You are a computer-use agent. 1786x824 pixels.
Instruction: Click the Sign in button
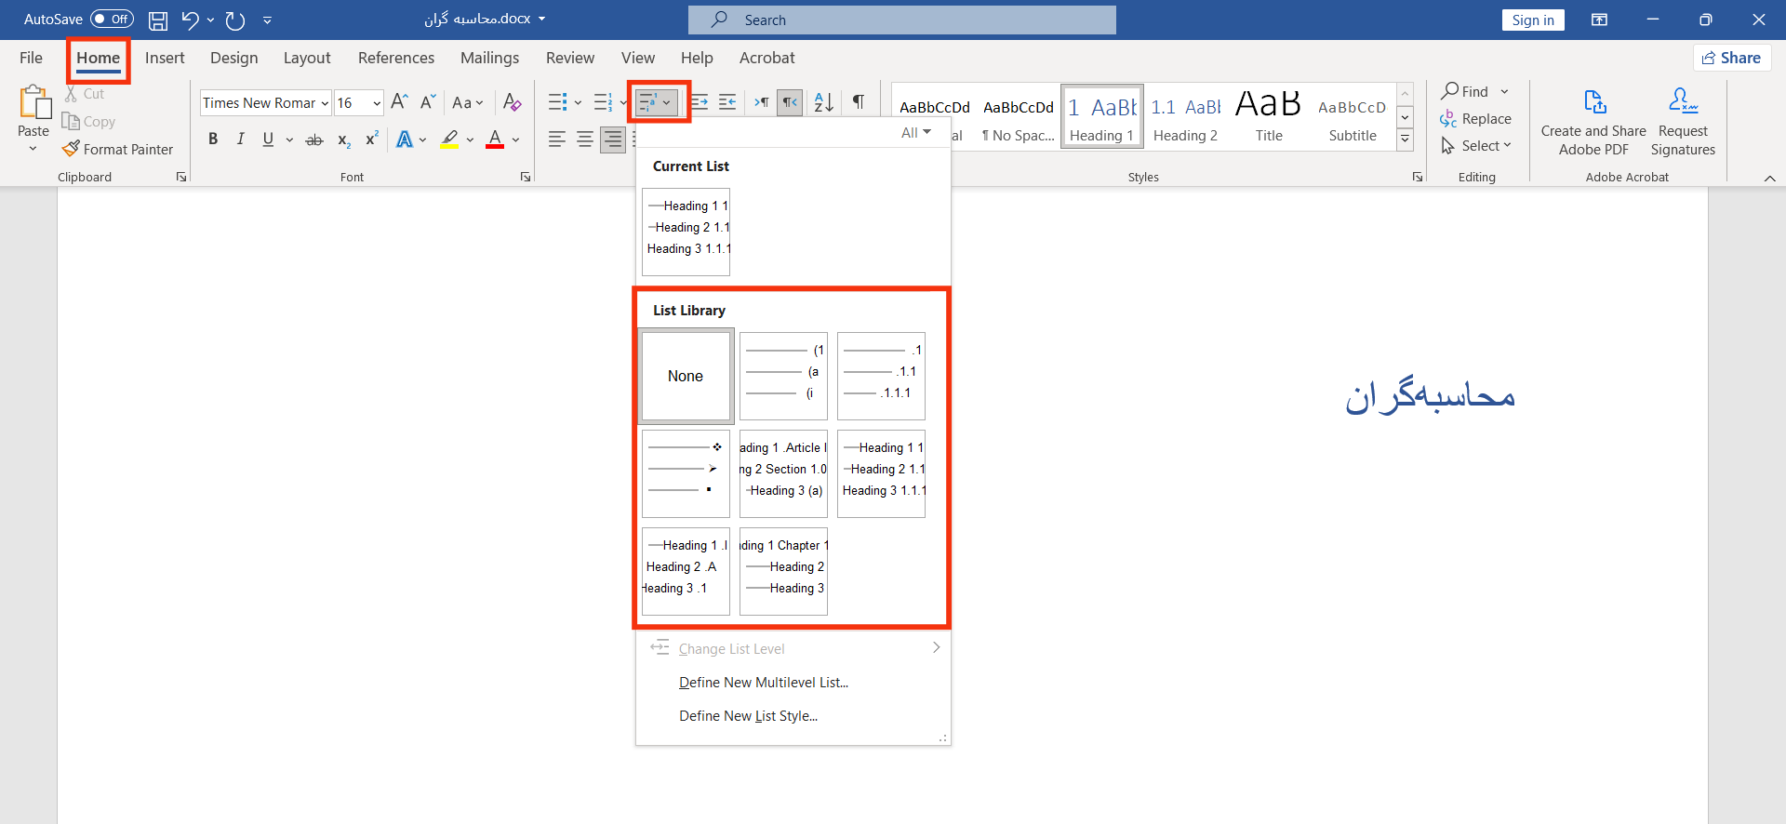point(1532,20)
